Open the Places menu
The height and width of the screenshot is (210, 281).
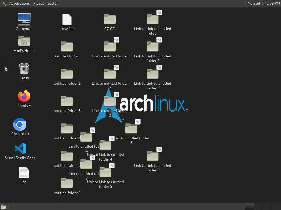(x=38, y=3)
